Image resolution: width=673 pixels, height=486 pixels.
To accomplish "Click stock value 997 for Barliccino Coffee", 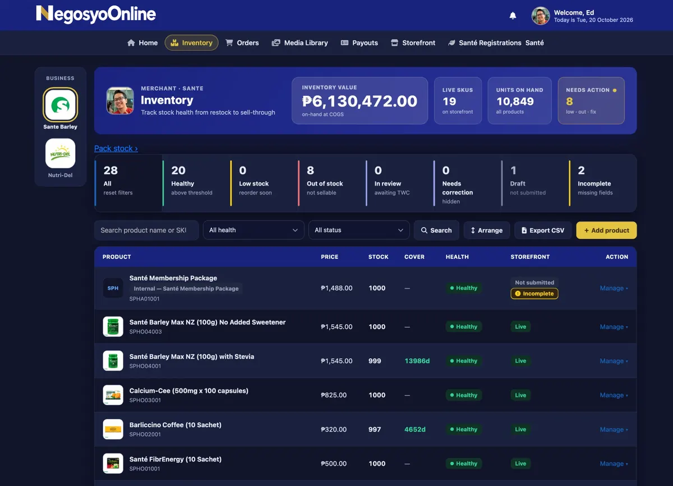I will click(x=375, y=429).
